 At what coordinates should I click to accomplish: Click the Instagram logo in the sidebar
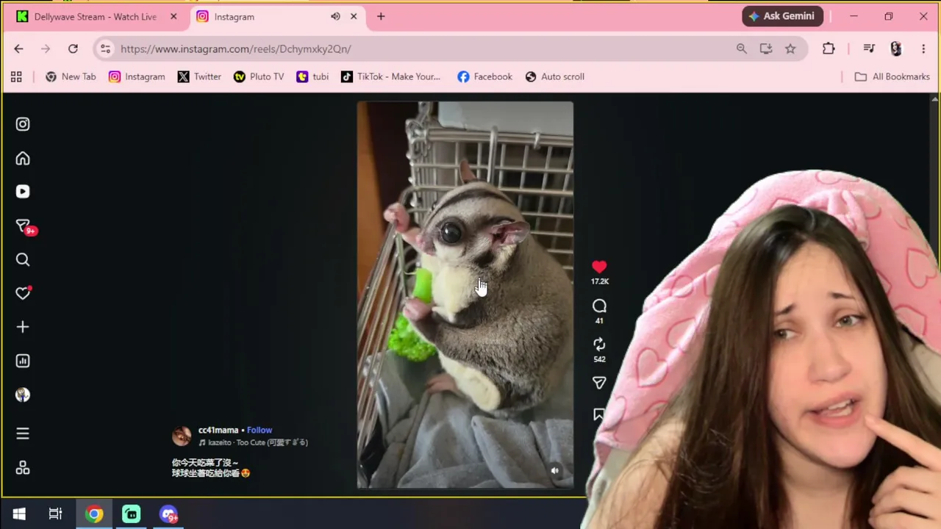[23, 124]
